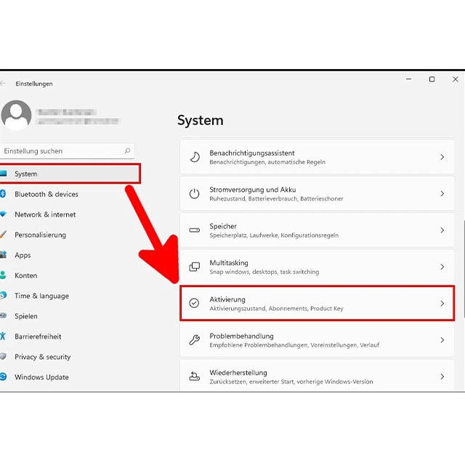Image resolution: width=465 pixels, height=465 pixels.
Task: Click the accessibility figure icon for Barrierefreiheit
Action: pyautogui.click(x=3, y=336)
